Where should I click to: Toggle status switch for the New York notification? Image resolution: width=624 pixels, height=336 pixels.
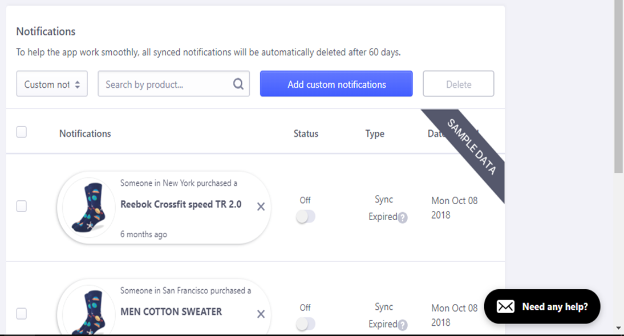[x=306, y=217]
